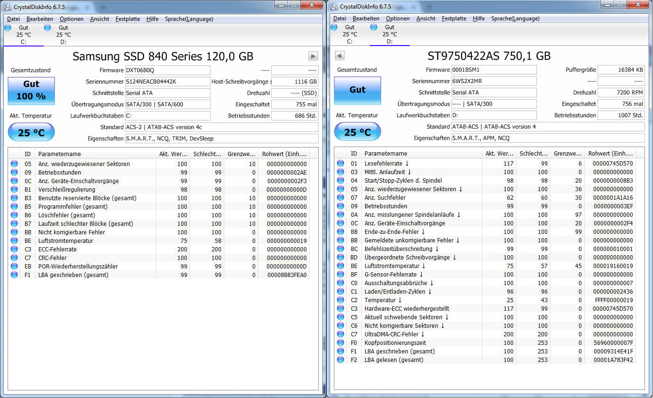Click the status orb beside Aktuell schwebende Sektoren

pyautogui.click(x=340, y=317)
